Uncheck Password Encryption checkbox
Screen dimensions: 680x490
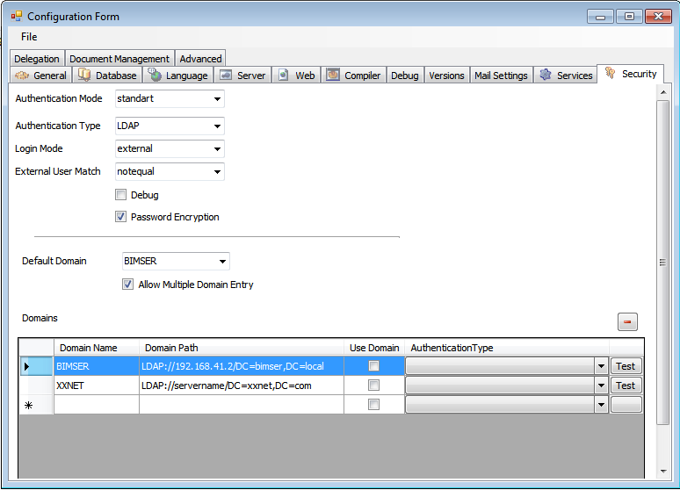point(121,217)
